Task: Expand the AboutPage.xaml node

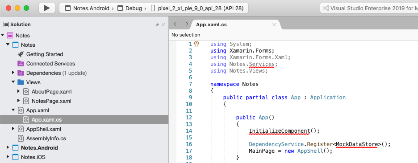Action: (19, 91)
